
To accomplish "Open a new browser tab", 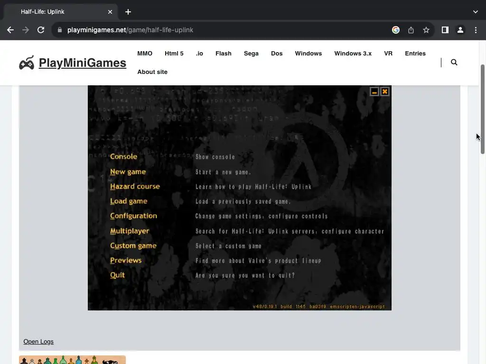I will point(128,12).
